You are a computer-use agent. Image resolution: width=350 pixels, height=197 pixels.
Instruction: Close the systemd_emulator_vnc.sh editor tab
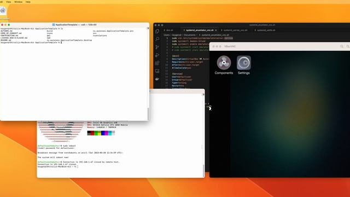pos(216,30)
